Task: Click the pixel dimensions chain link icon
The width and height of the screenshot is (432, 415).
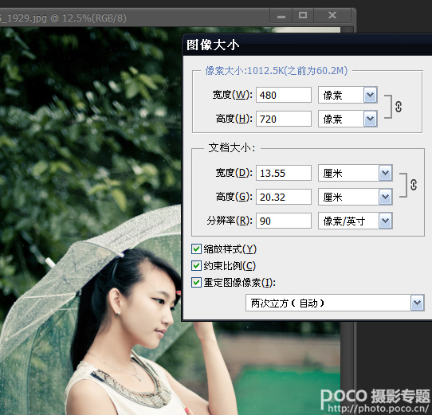Action: 399,107
